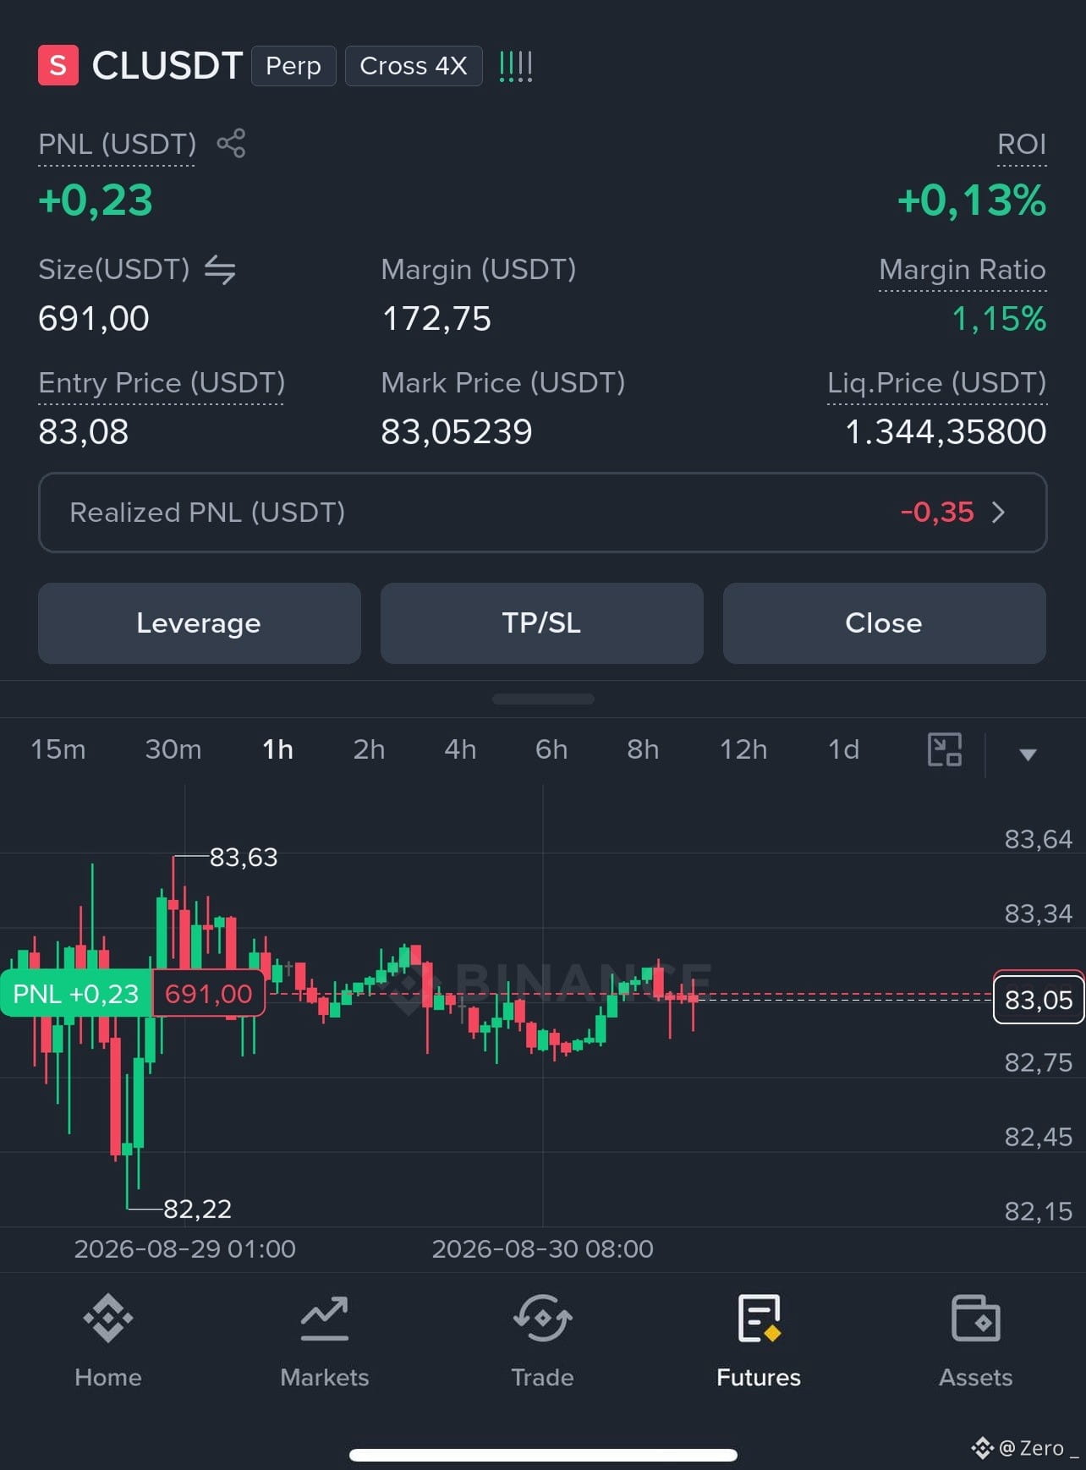The width and height of the screenshot is (1086, 1470).
Task: Tap the Perp contract tag
Action: tap(293, 66)
